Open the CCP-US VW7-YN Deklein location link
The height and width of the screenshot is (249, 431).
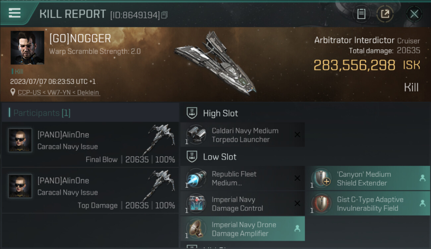pyautogui.click(x=58, y=93)
